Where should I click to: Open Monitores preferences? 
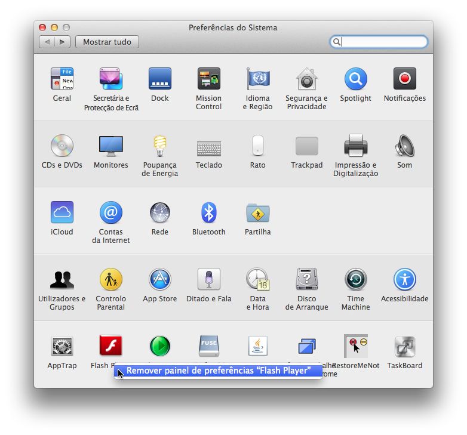point(111,146)
